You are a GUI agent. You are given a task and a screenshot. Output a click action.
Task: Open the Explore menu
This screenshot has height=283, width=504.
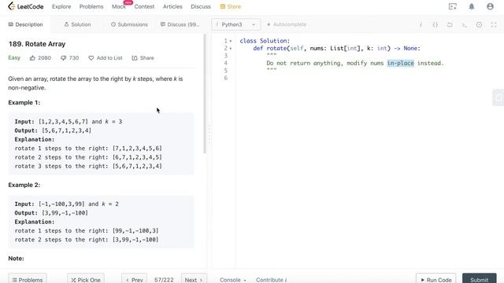coord(61,6)
